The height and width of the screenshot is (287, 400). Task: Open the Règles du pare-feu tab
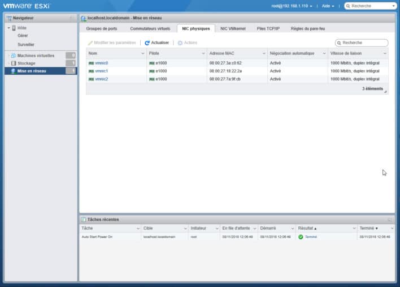307,28
